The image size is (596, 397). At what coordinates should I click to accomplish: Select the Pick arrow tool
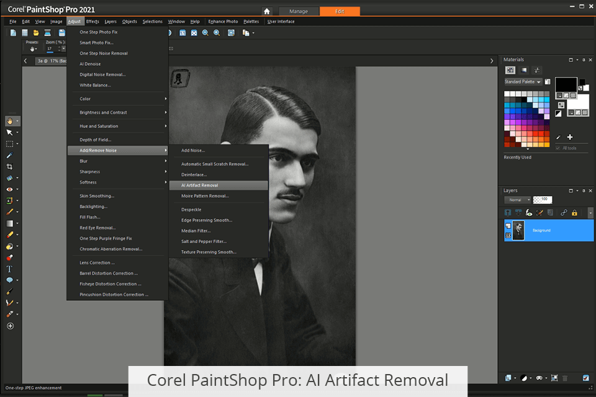(x=9, y=132)
